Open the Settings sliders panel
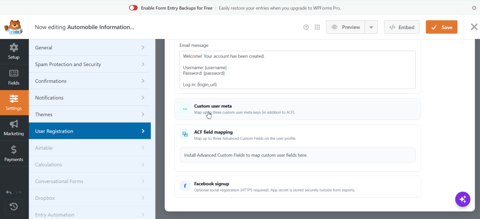This screenshot has width=480, height=219. (x=14, y=103)
